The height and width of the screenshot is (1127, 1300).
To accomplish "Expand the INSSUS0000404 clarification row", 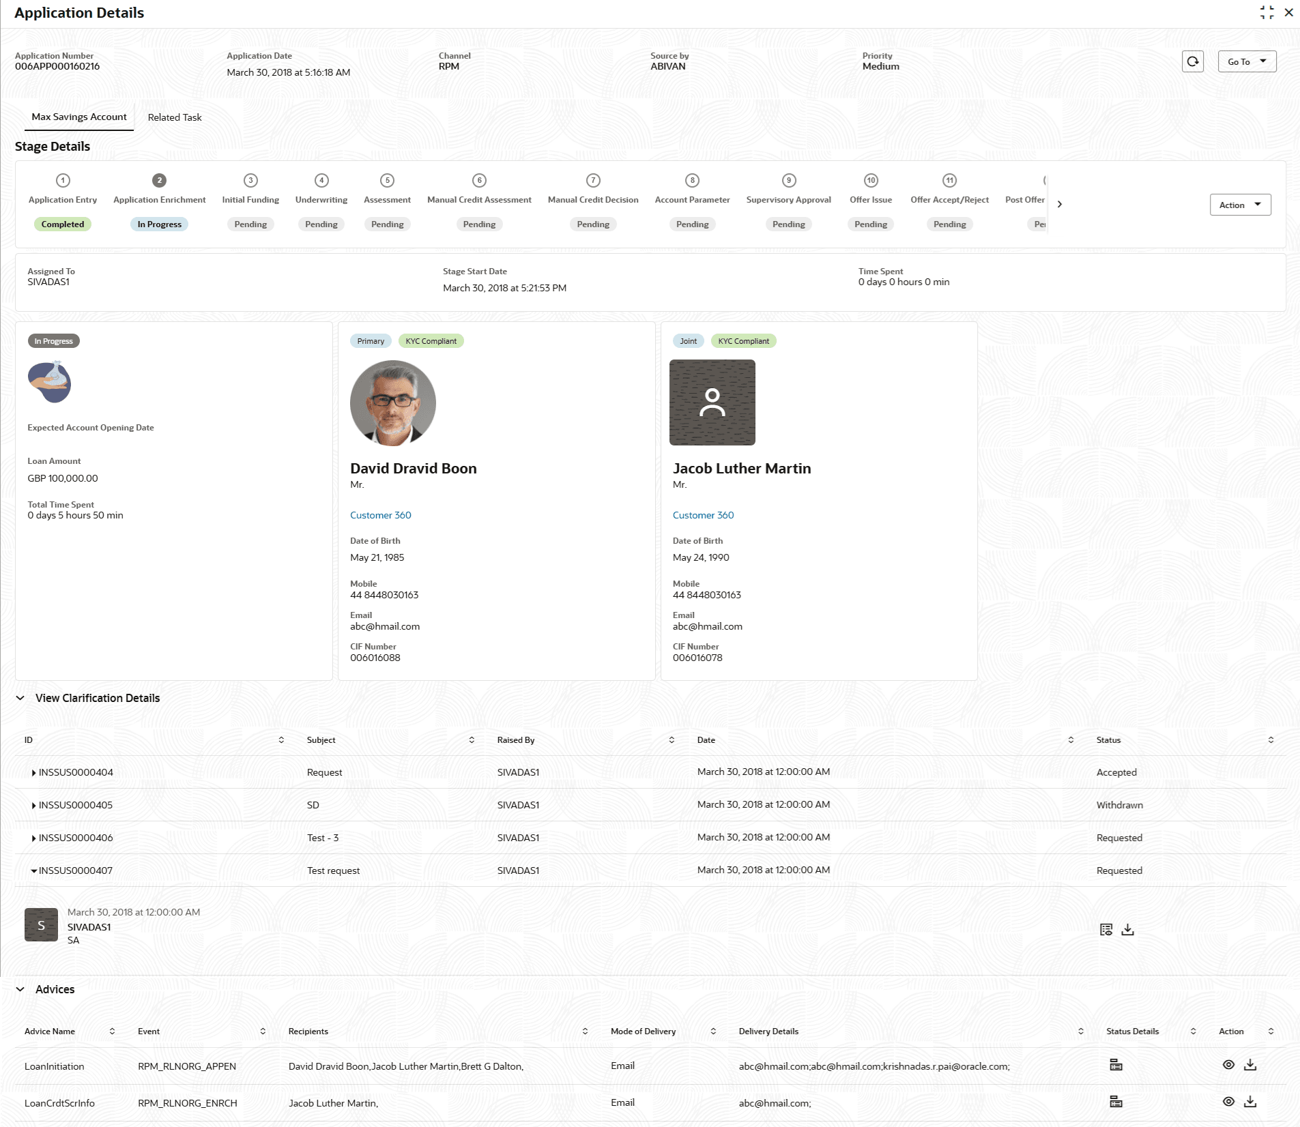I will point(33,773).
